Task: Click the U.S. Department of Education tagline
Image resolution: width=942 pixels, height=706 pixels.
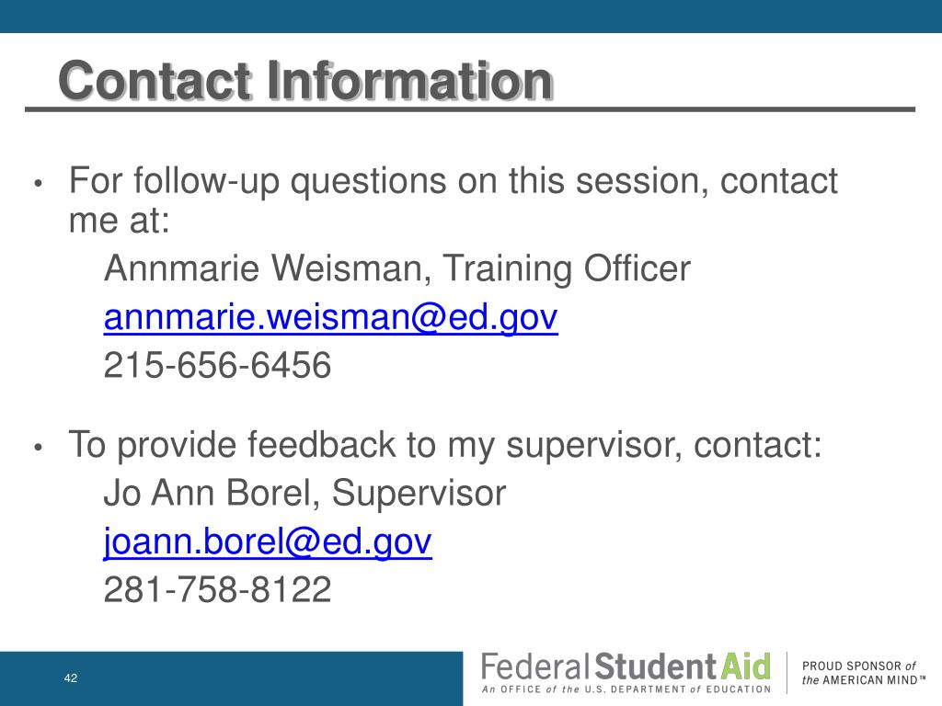Action: 626,689
